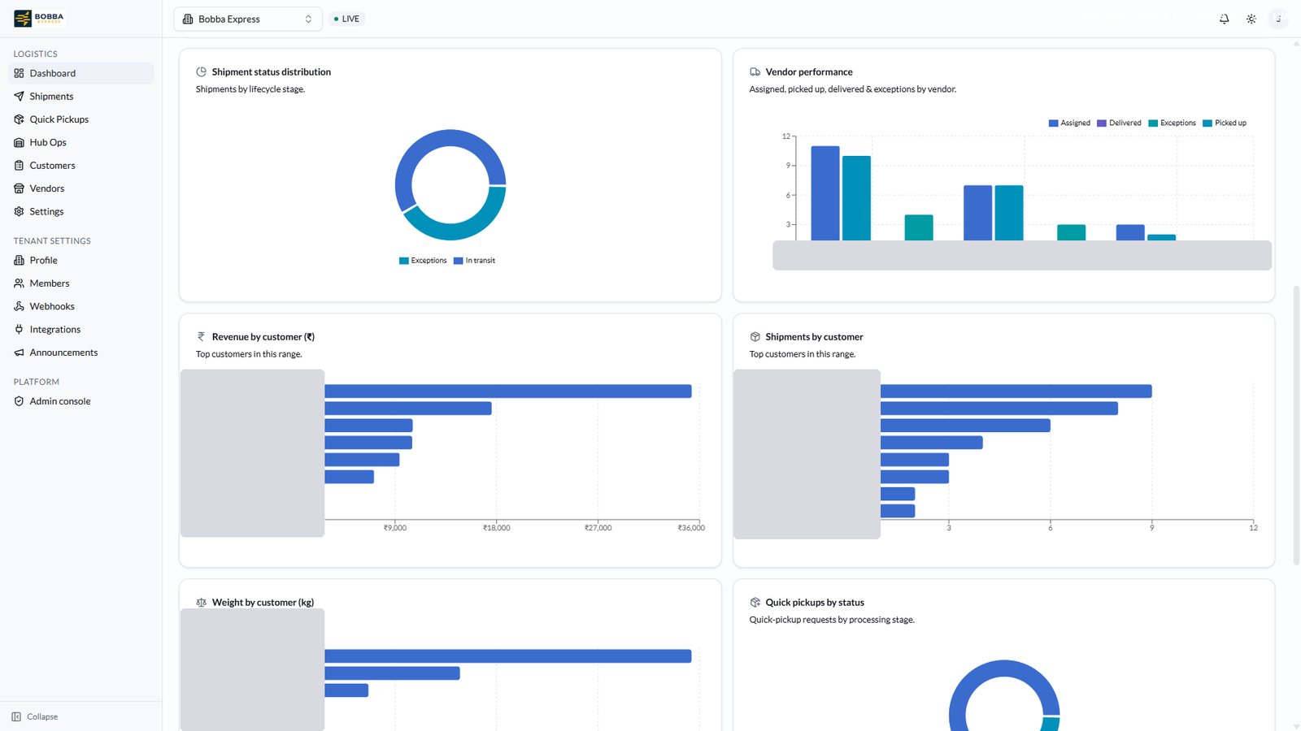Click the longest Revenue by customer bar
The height and width of the screenshot is (731, 1301).
pos(508,391)
